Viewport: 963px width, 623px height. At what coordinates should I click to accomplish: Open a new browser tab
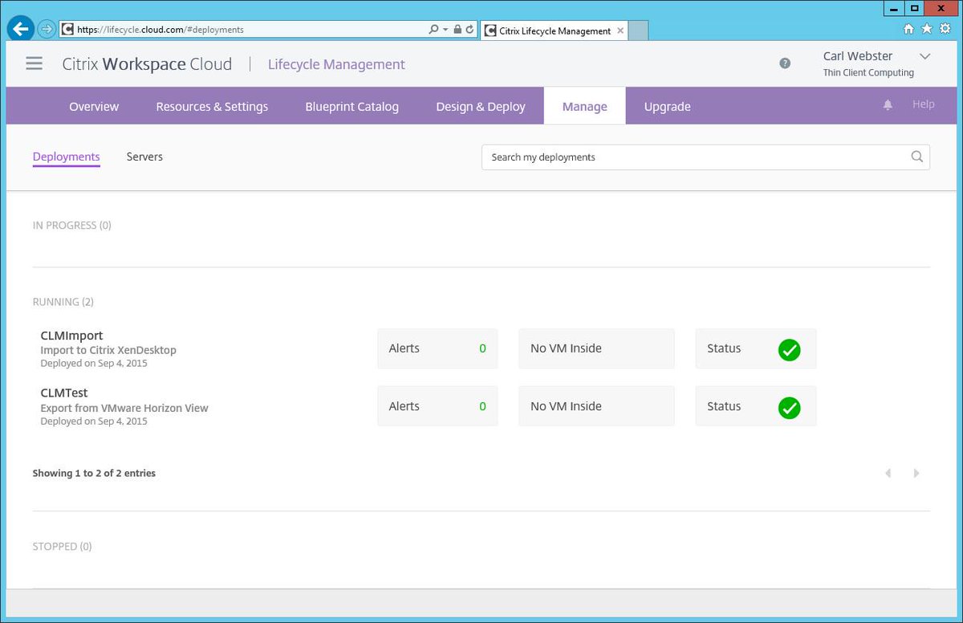pos(637,31)
